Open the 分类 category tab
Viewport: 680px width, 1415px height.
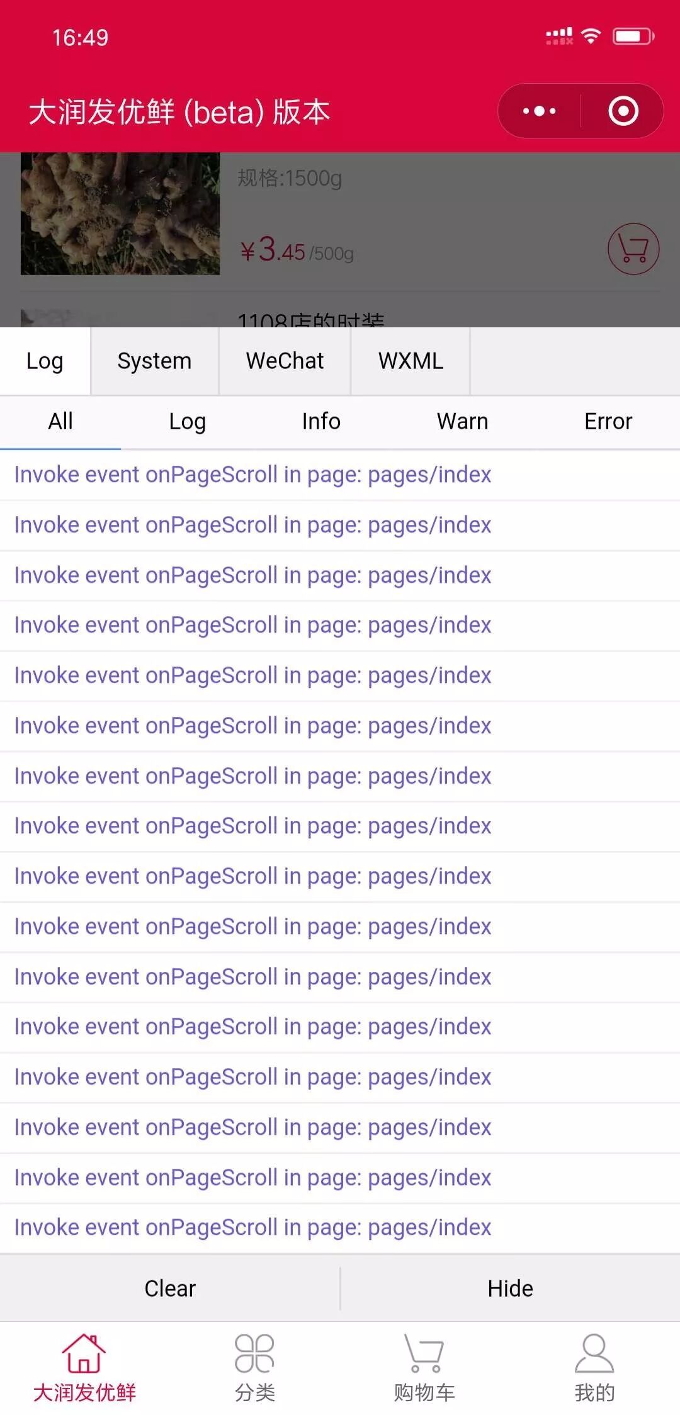pyautogui.click(x=254, y=1367)
